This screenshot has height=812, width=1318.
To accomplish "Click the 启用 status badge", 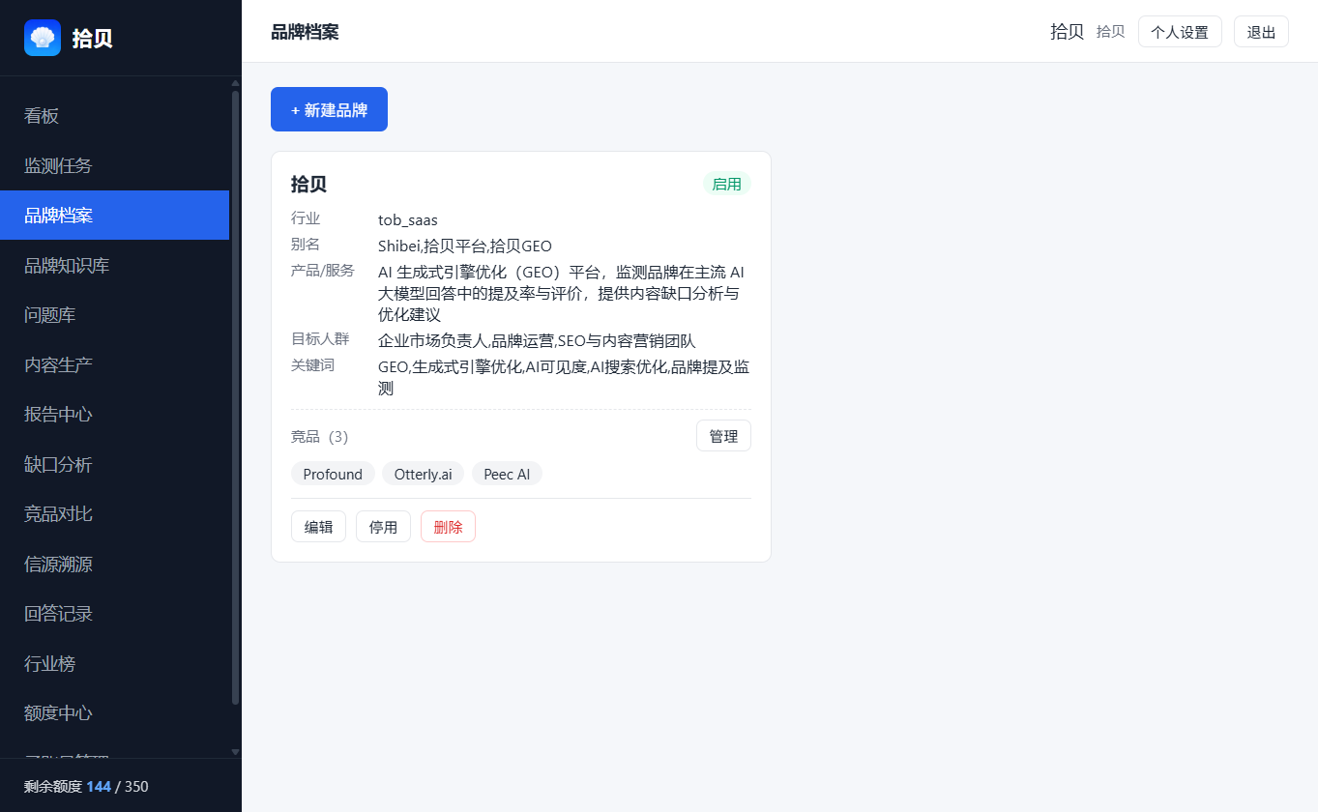I will 726,184.
